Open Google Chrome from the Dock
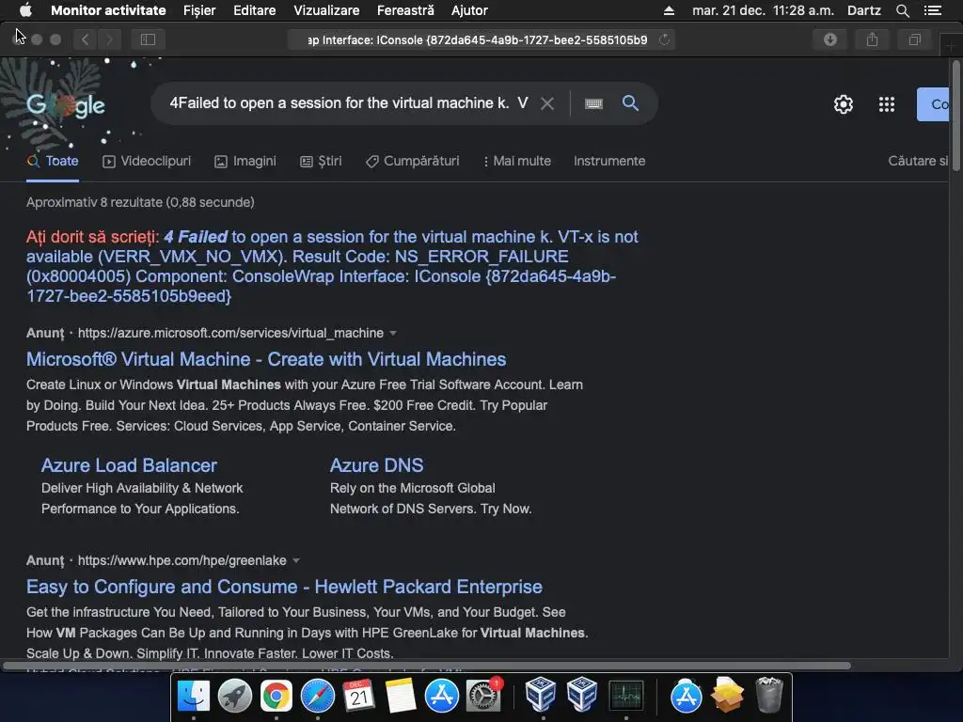Image resolution: width=963 pixels, height=722 pixels. pos(276,697)
